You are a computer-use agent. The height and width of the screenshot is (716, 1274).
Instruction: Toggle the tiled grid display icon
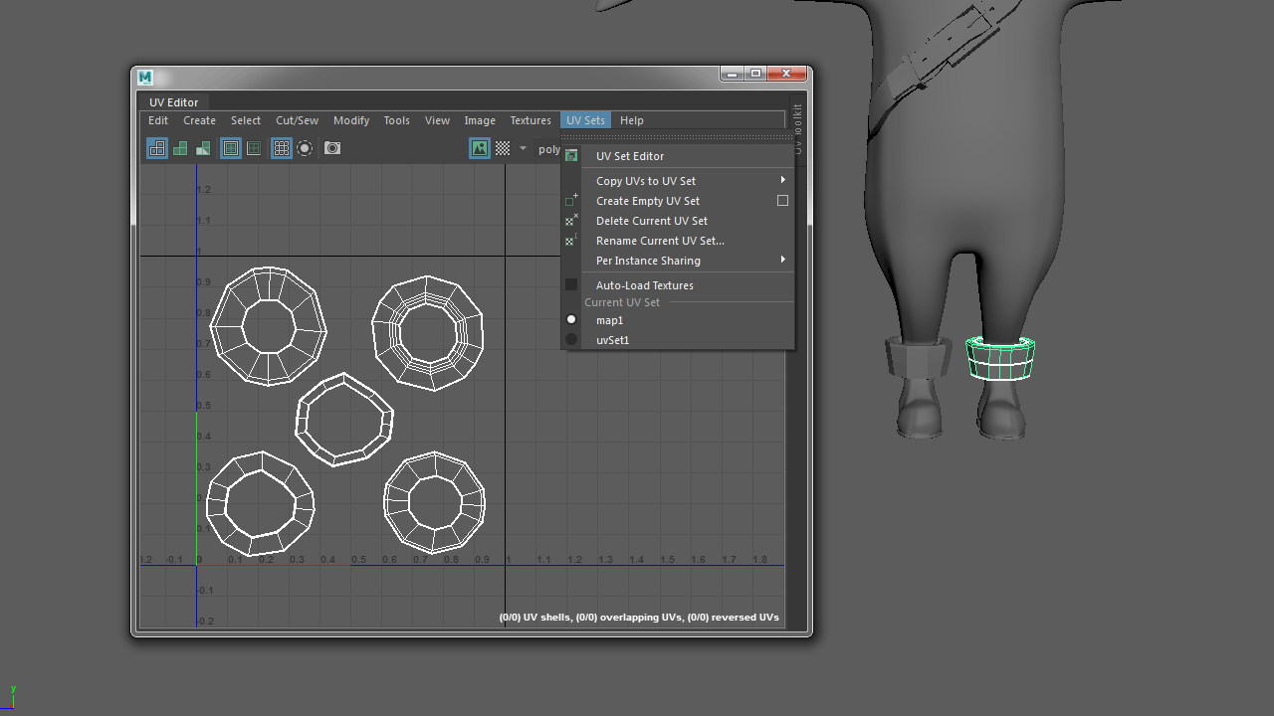coord(281,148)
